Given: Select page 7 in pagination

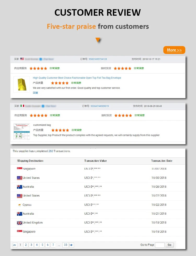Looking at the screenshot, I should pos(53,245).
